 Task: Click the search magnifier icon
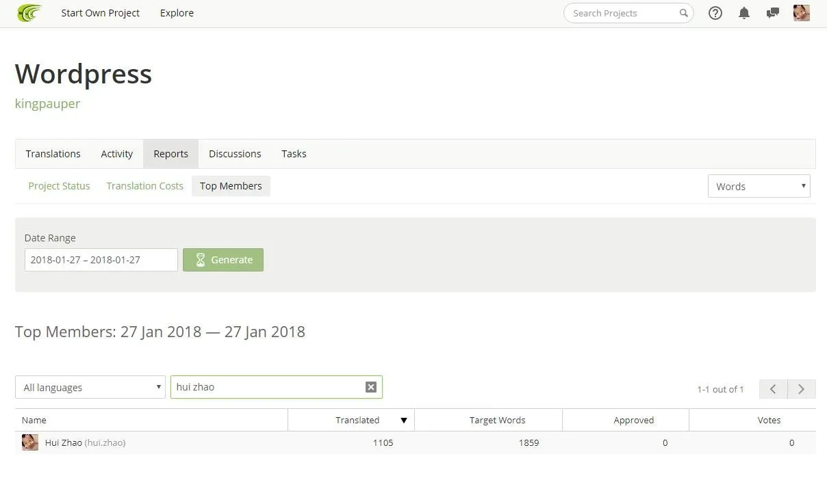[683, 13]
